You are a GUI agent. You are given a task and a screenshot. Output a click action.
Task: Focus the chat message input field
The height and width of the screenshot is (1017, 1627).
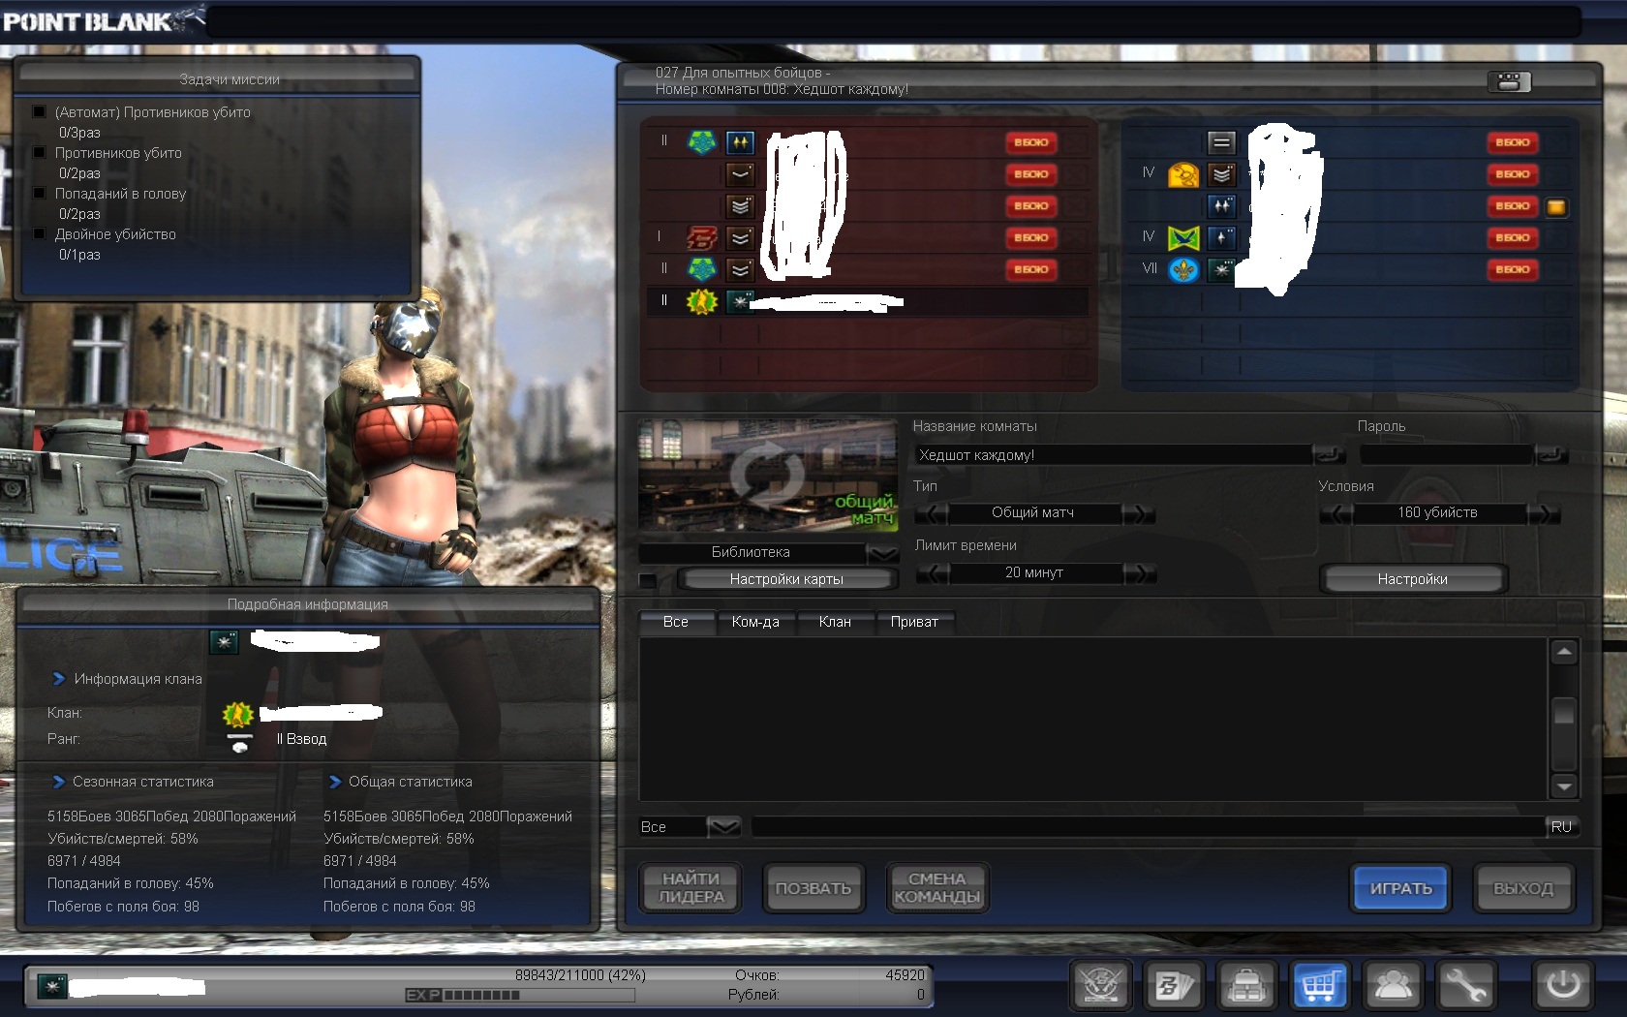click(x=1149, y=827)
